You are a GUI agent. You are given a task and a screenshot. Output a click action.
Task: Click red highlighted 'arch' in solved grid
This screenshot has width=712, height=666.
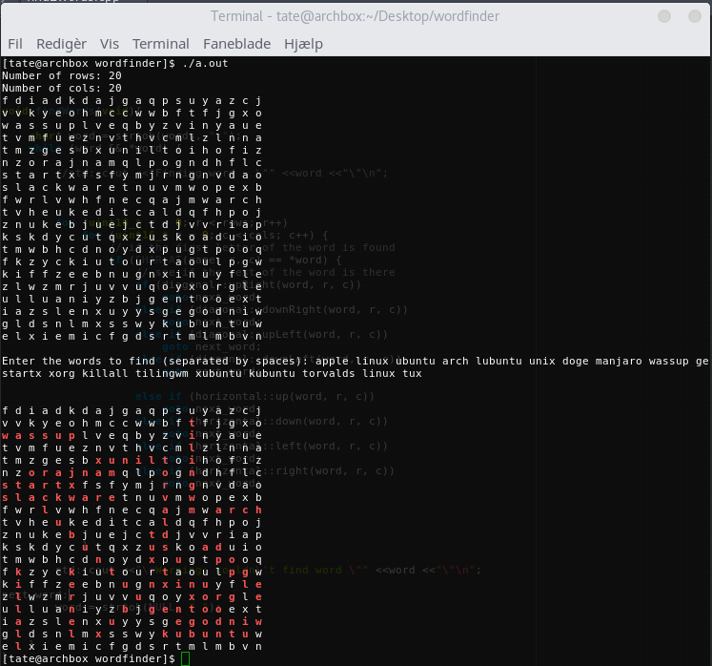[x=238, y=510]
